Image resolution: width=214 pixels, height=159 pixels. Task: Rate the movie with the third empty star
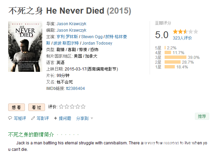[x=72, y=107]
